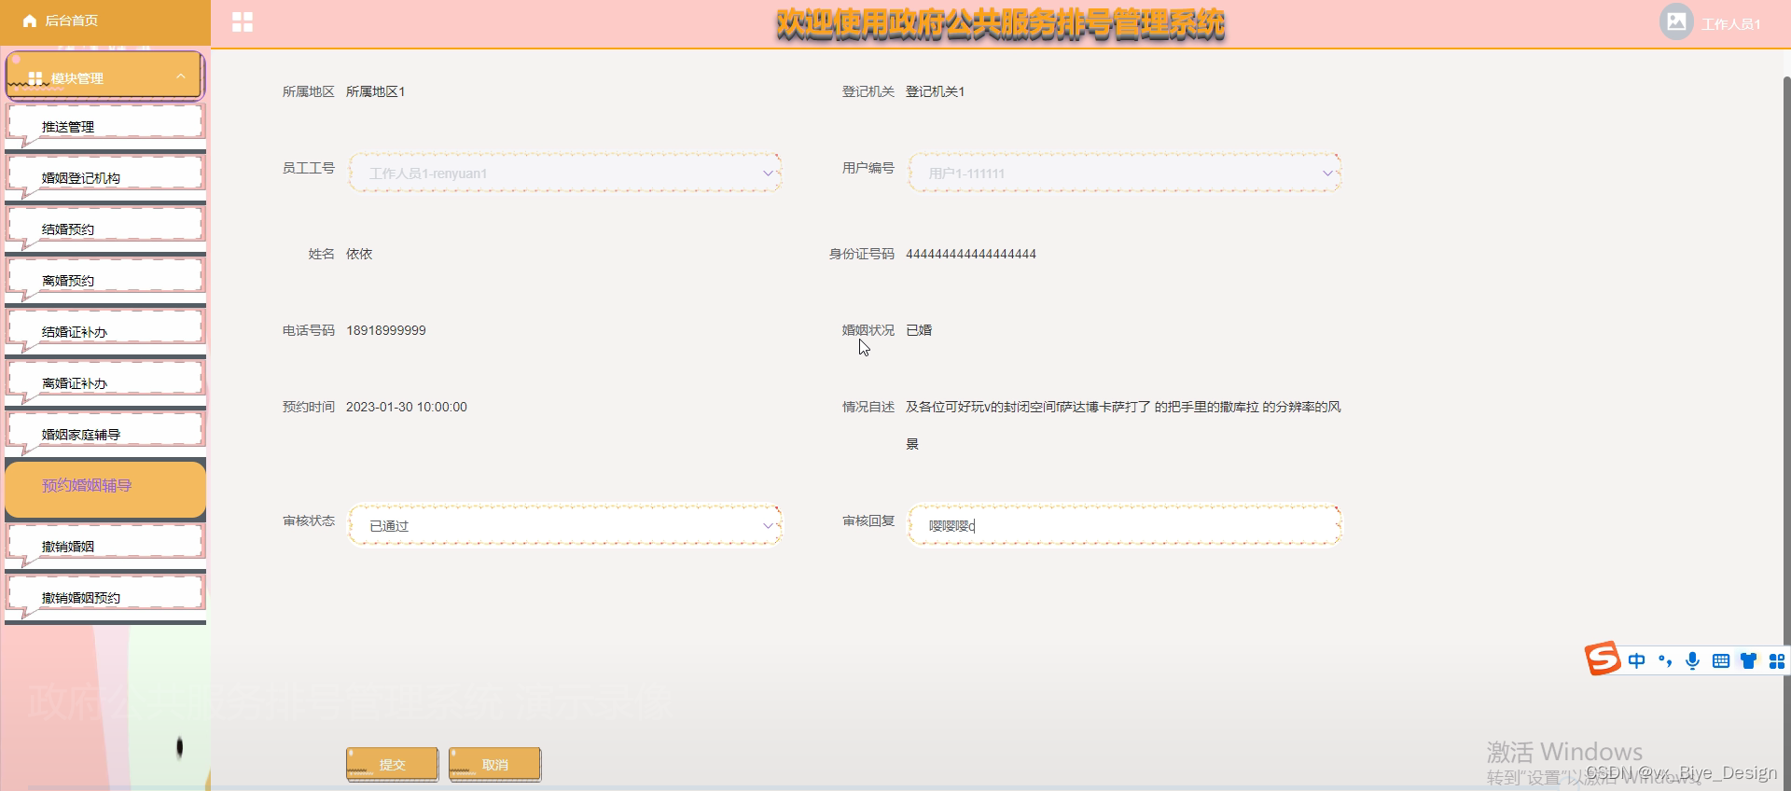Viewport: 1791px width, 791px height.
Task: Open 结婚预约 menu item
Action: tap(105, 229)
